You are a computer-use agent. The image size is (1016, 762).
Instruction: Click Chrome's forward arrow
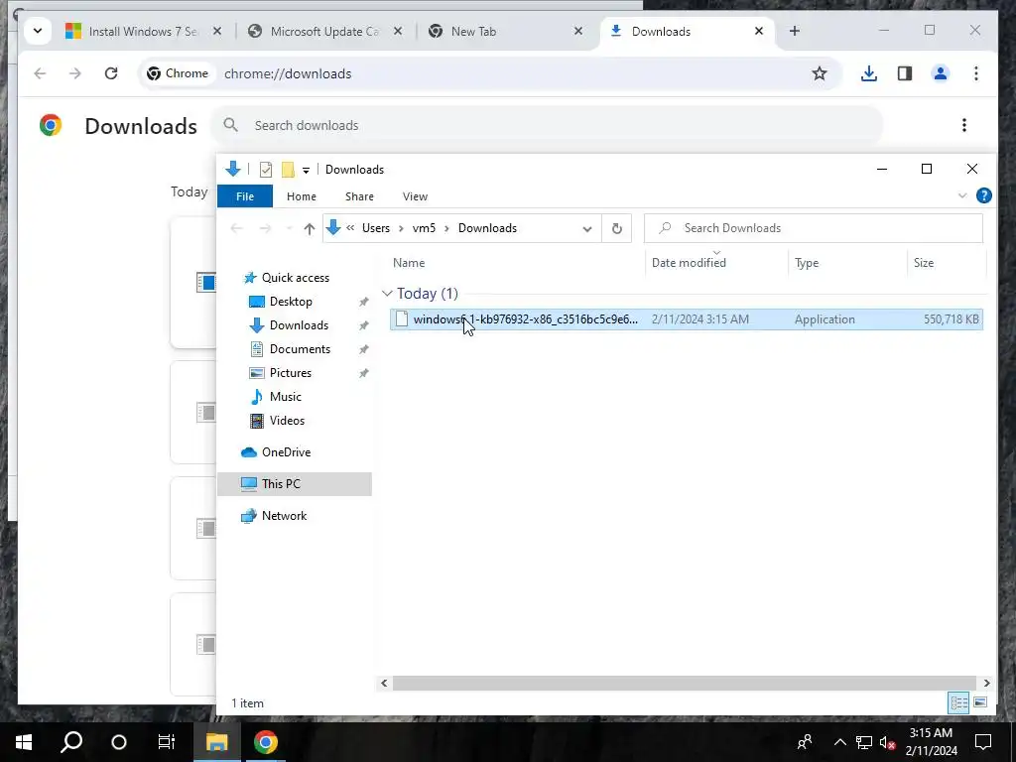click(x=75, y=73)
